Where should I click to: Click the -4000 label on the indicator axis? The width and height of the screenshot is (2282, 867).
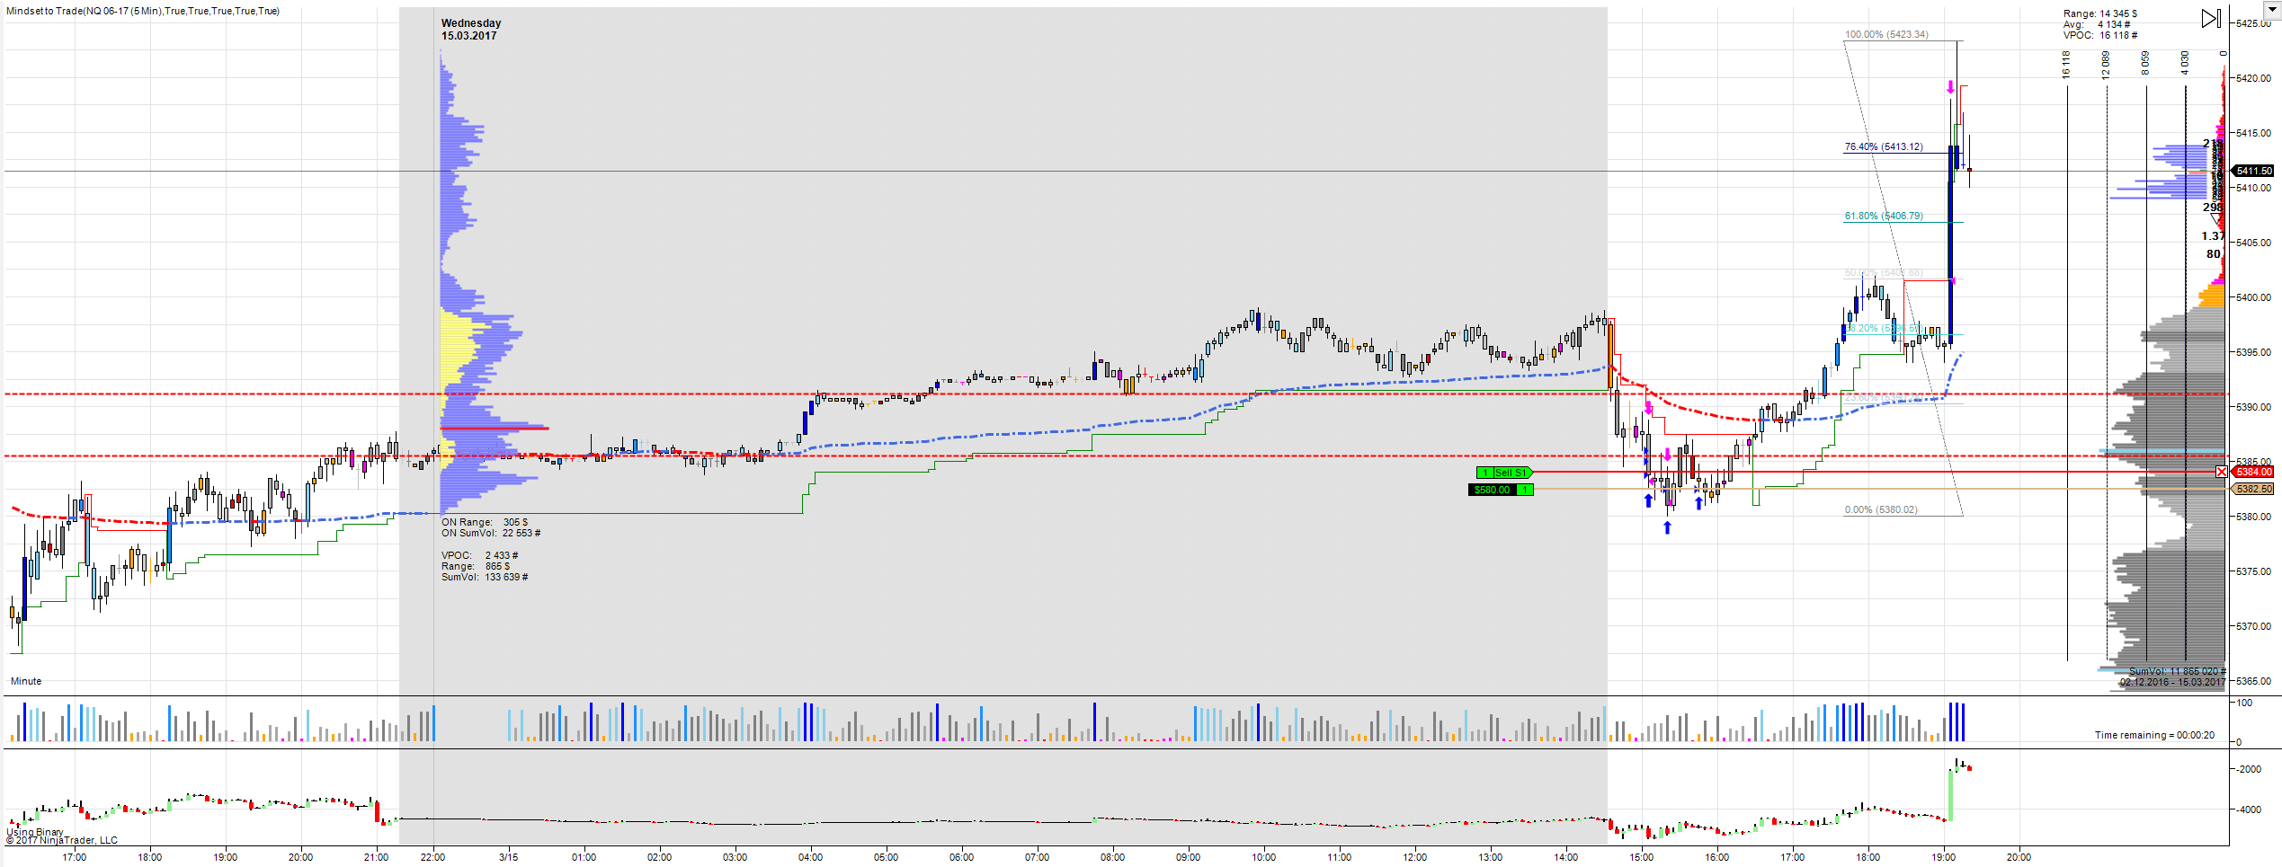[2249, 809]
